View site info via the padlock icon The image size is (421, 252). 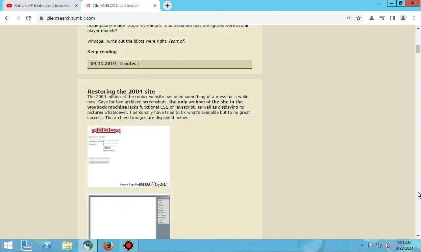tap(41, 18)
